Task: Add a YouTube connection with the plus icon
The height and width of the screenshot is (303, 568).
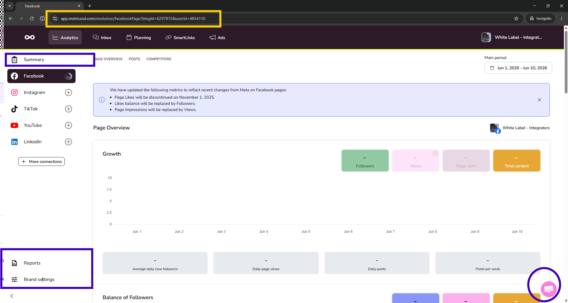Action: point(69,125)
